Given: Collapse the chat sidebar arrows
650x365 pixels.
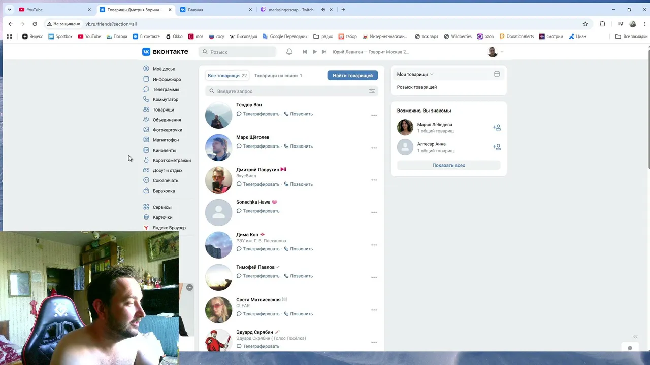Looking at the screenshot, I should click(x=635, y=337).
